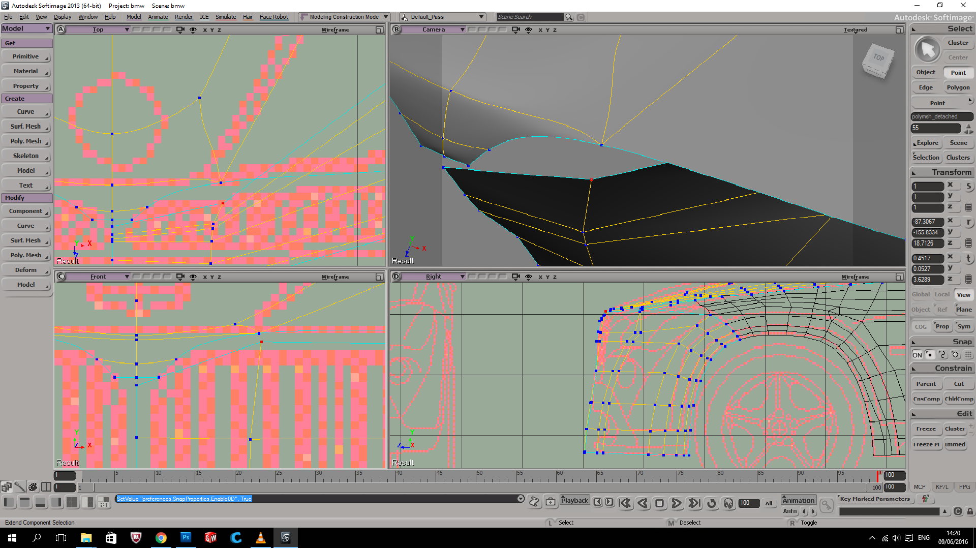The width and height of the screenshot is (976, 549).
Task: Click the maximize viewport icon of the Right view
Action: point(899,277)
